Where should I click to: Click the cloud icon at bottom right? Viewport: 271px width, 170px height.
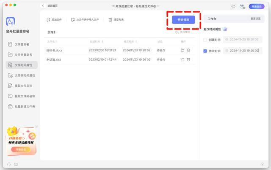(x=262, y=164)
